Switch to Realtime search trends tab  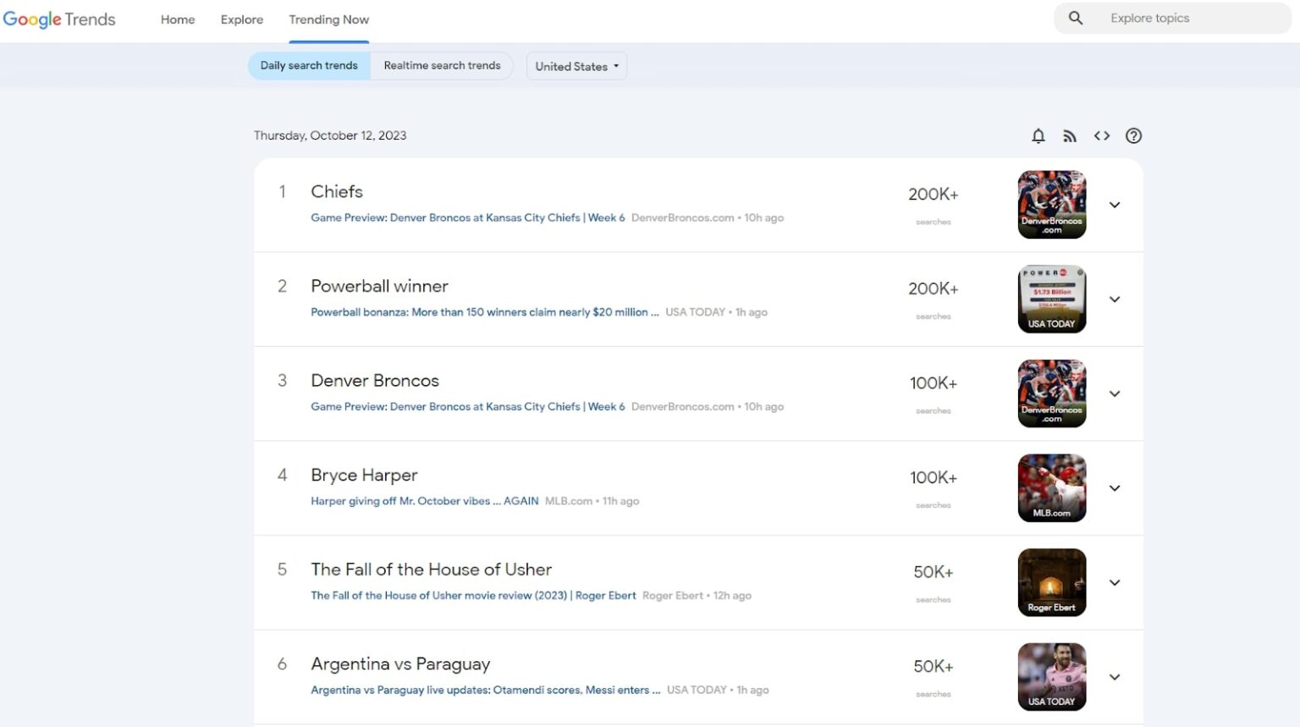click(442, 65)
